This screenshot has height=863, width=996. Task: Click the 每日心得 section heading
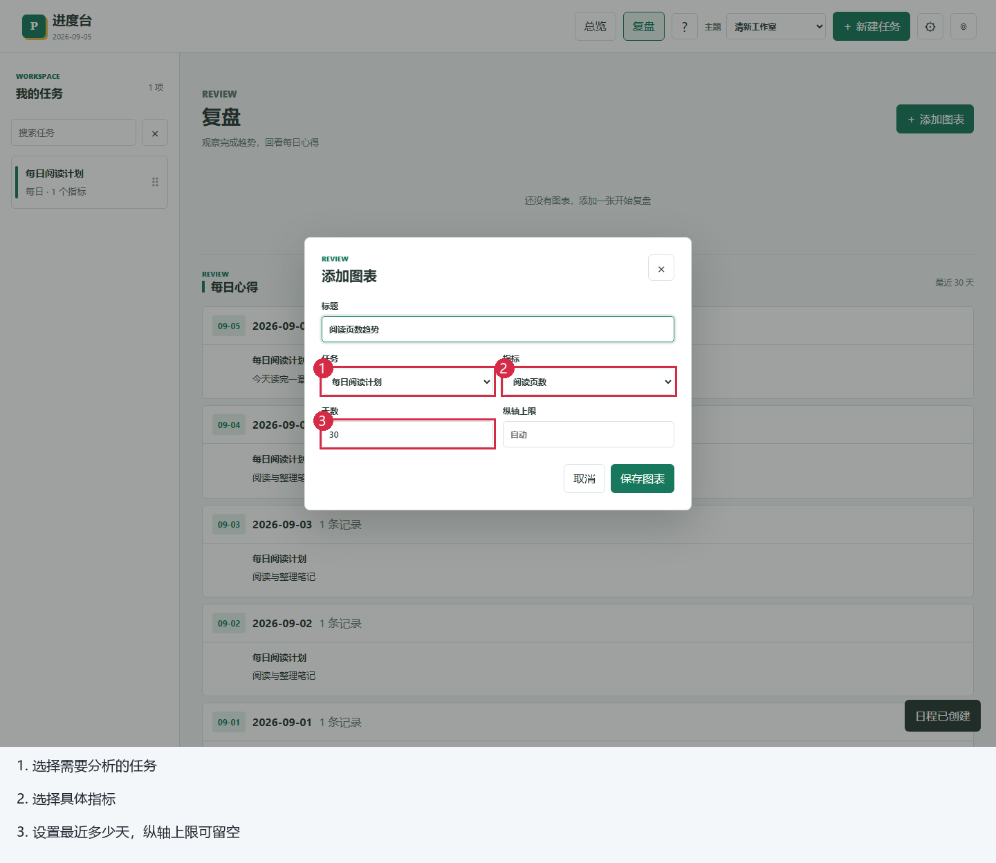click(x=234, y=287)
